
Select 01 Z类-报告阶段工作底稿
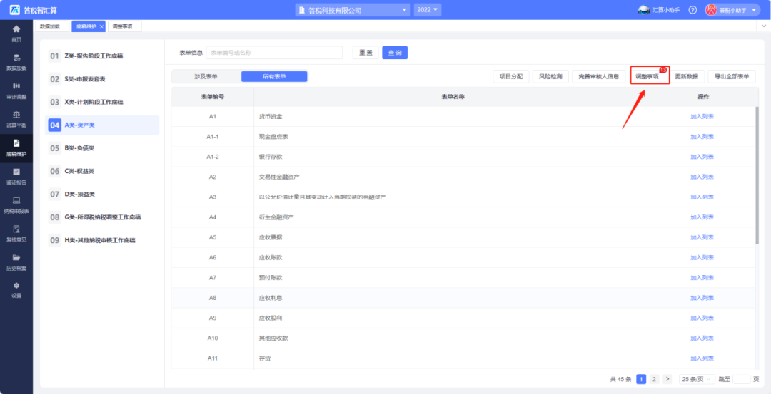pyautogui.click(x=102, y=56)
